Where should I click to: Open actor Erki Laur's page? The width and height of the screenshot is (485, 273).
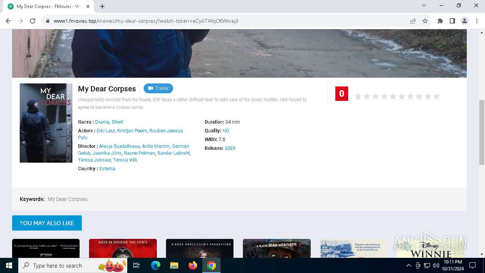[x=106, y=131]
